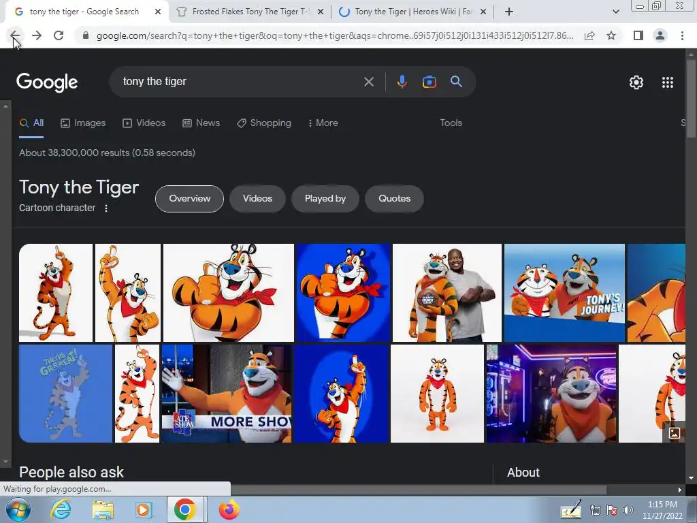The width and height of the screenshot is (697, 523).
Task: Switch to News results
Action: [x=201, y=123]
